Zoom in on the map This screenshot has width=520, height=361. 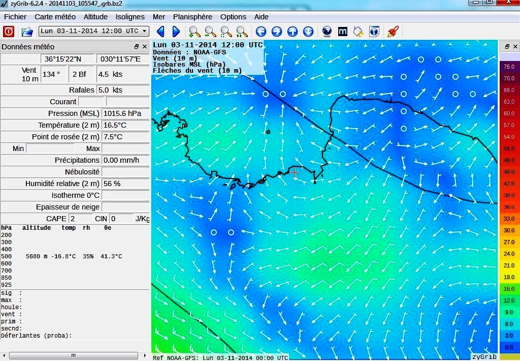pos(194,32)
